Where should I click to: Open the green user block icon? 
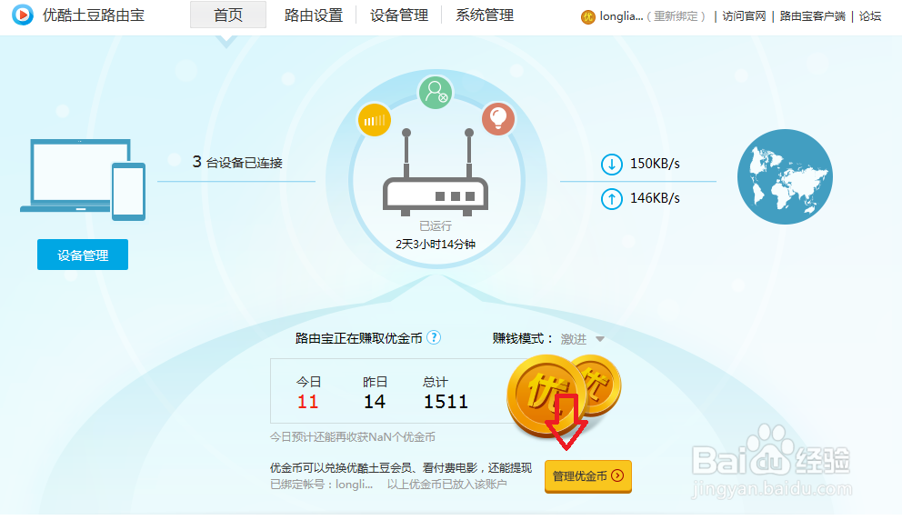coord(436,93)
